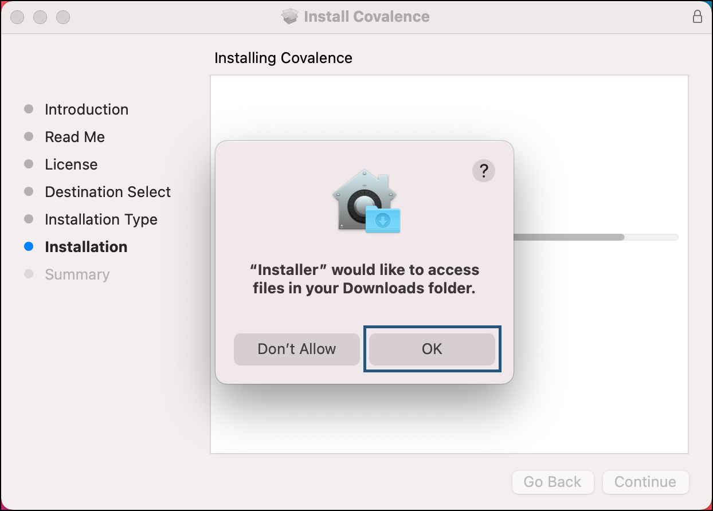
Task: Click the bold Installation label in sidebar
Action: pyautogui.click(x=86, y=246)
